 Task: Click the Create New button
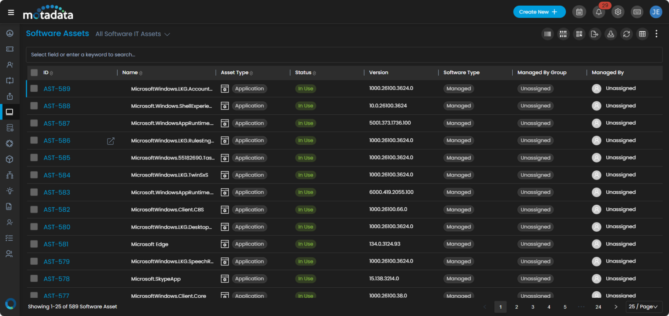coord(539,12)
